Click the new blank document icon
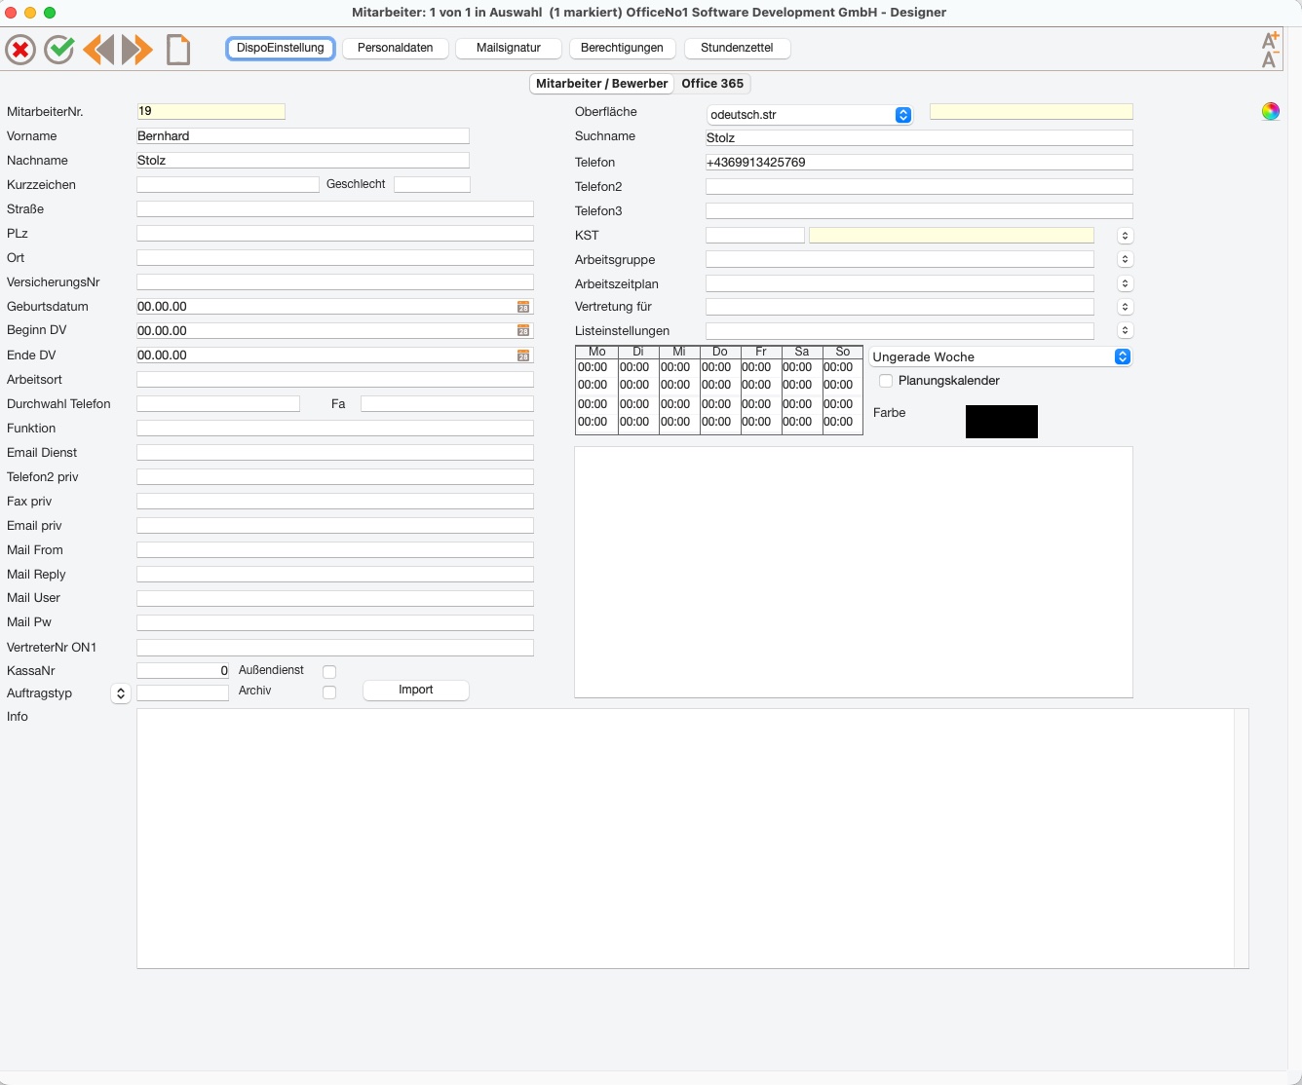The image size is (1302, 1085). click(x=178, y=49)
